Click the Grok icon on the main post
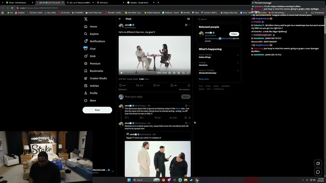This screenshot has width=326, height=183. pos(186,25)
